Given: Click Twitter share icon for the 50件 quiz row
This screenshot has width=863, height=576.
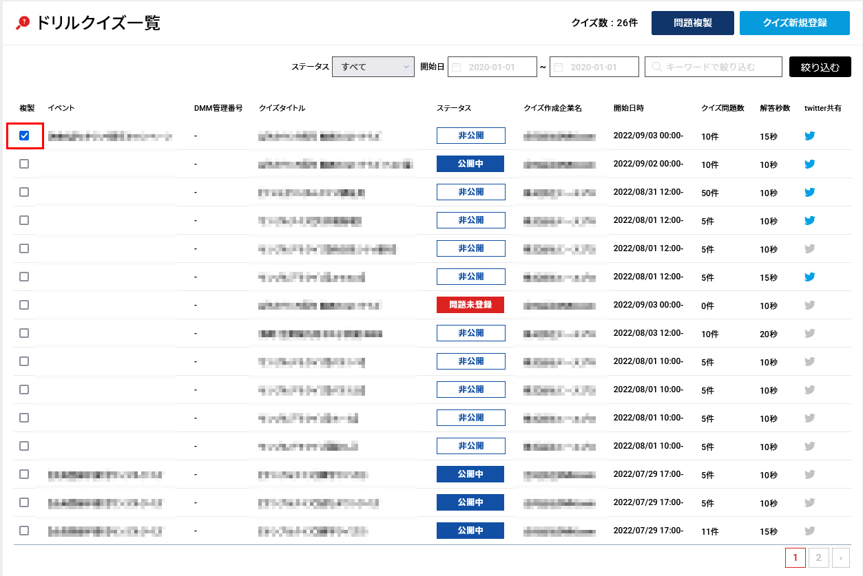Looking at the screenshot, I should tap(810, 193).
